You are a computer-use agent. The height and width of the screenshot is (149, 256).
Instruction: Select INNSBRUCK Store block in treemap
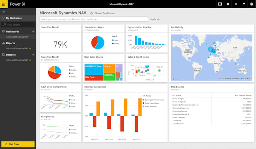[94, 70]
